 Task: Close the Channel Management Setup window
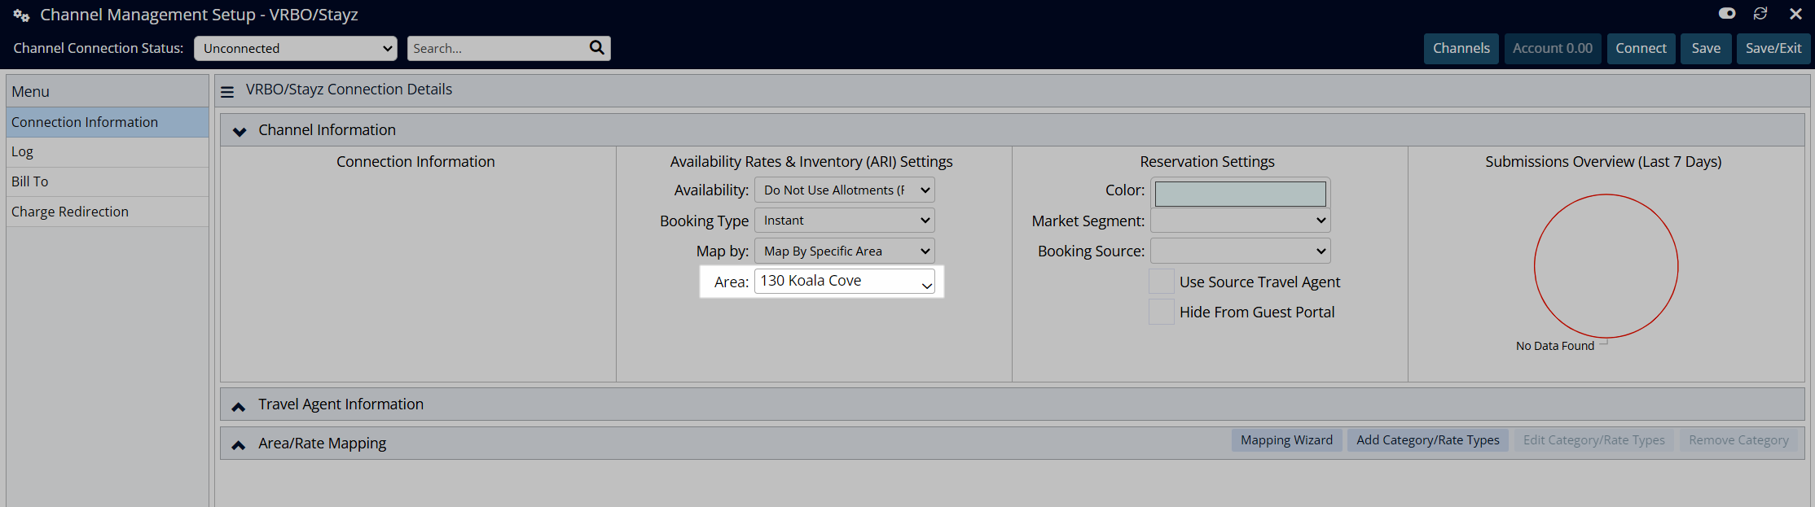pyautogui.click(x=1795, y=14)
